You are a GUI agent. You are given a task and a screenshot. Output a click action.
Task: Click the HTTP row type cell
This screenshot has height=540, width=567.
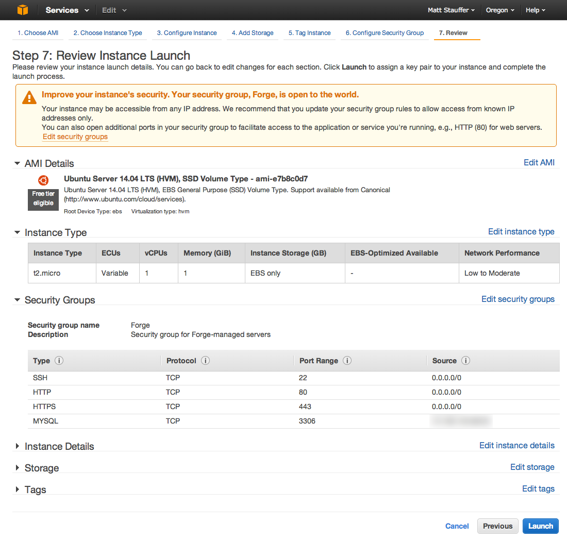tap(42, 392)
